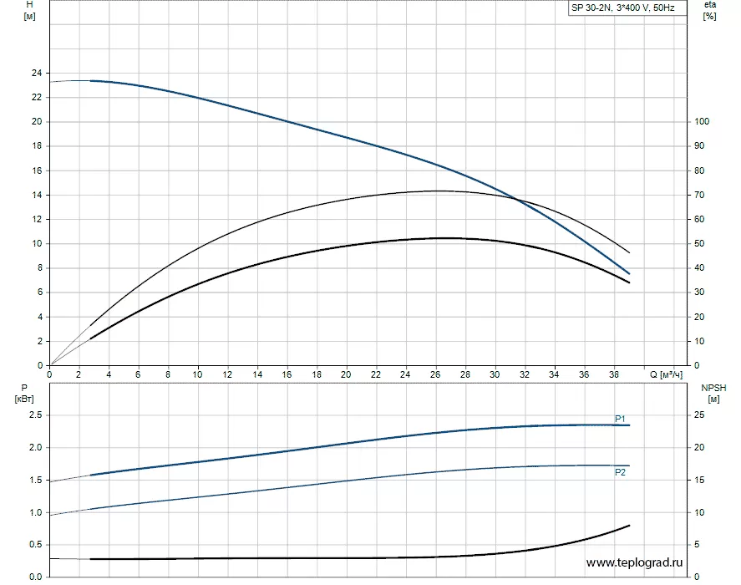
Task: Click the 15 tick on NPSH axis
Action: pos(699,480)
